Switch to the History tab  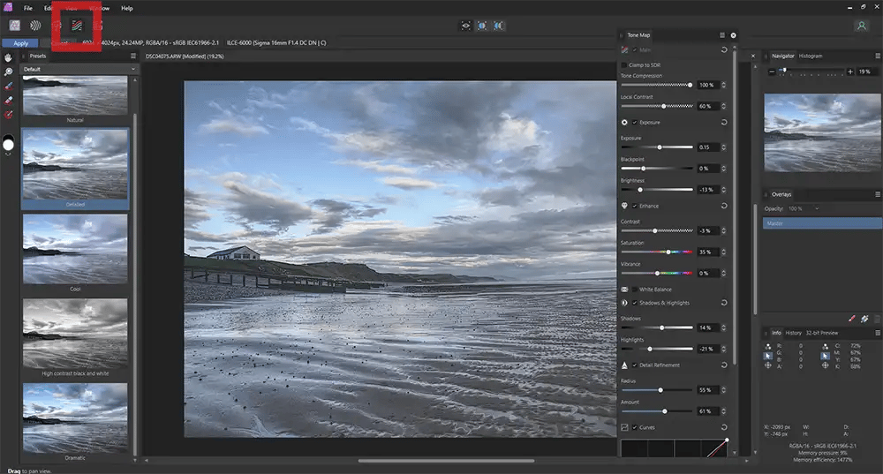(794, 333)
